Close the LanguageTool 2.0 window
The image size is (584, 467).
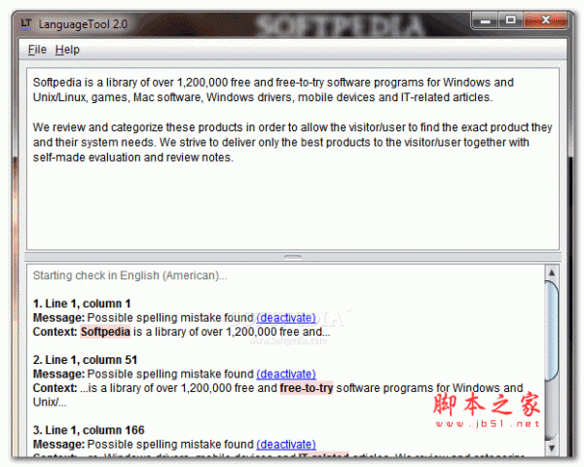545,20
